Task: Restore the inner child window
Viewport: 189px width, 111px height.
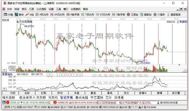Action: point(181,9)
